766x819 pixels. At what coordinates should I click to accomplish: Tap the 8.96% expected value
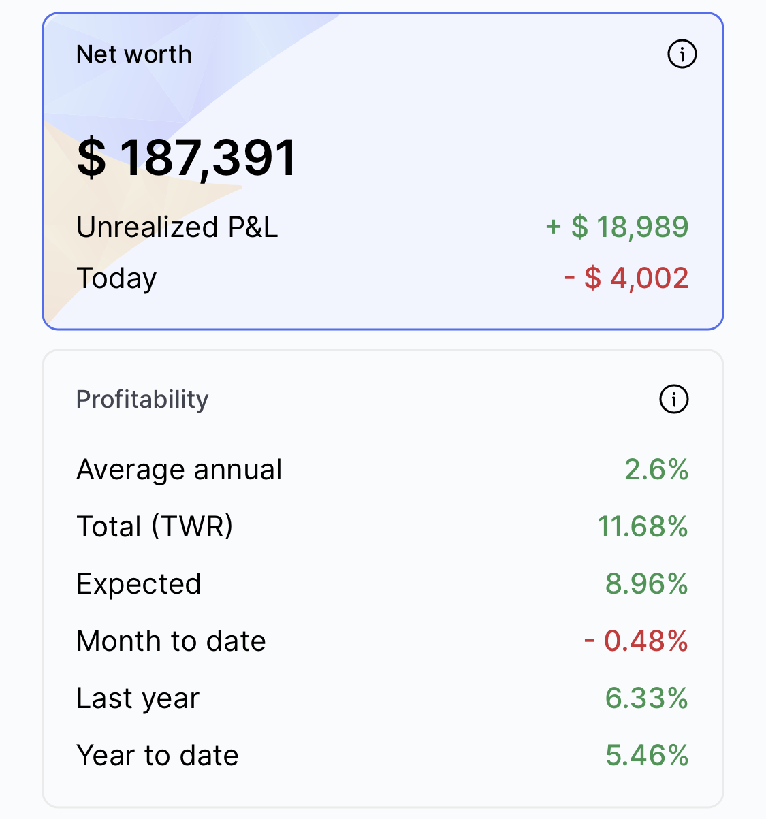(647, 584)
